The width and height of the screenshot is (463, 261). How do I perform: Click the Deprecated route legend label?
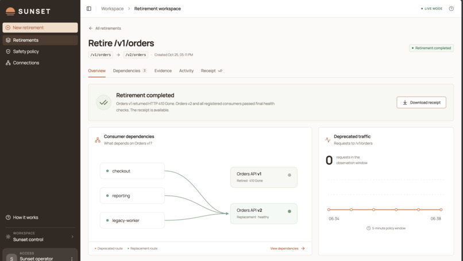tap(110, 248)
